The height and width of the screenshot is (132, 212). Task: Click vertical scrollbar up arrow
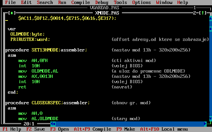[x=211, y=18]
